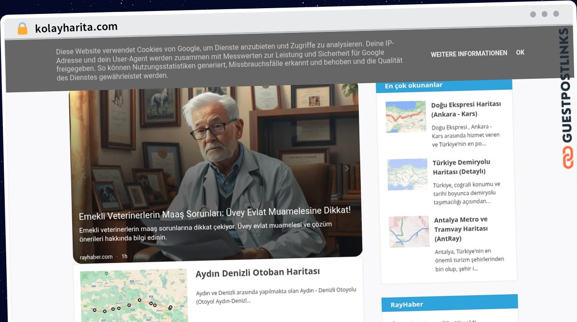This screenshot has width=577, height=322.
Task: Click the kolayharita.com address text
Action: pyautogui.click(x=76, y=28)
